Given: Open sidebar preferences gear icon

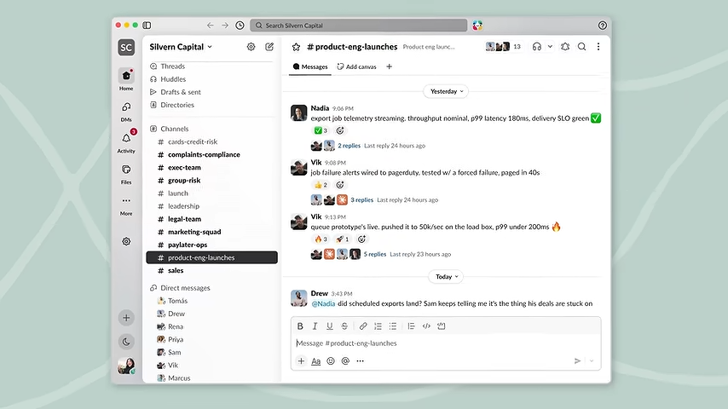Looking at the screenshot, I should tap(251, 47).
